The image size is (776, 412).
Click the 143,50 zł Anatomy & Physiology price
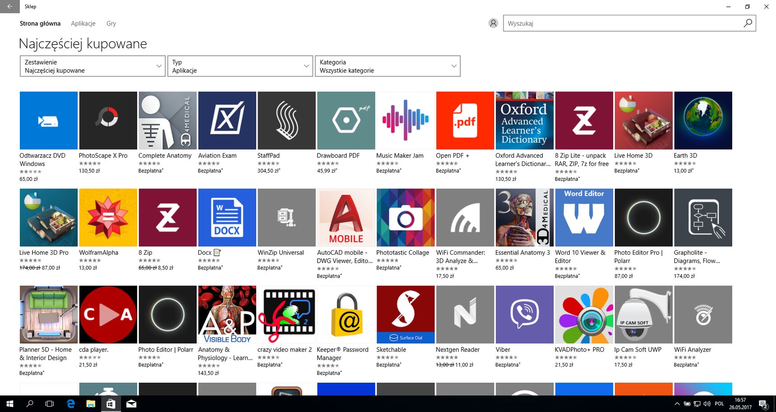coord(208,373)
